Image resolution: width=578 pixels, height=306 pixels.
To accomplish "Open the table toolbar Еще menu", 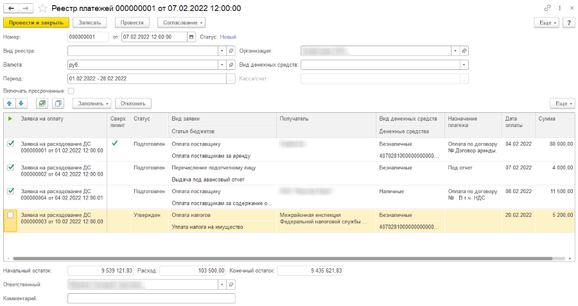I will pyautogui.click(x=563, y=103).
